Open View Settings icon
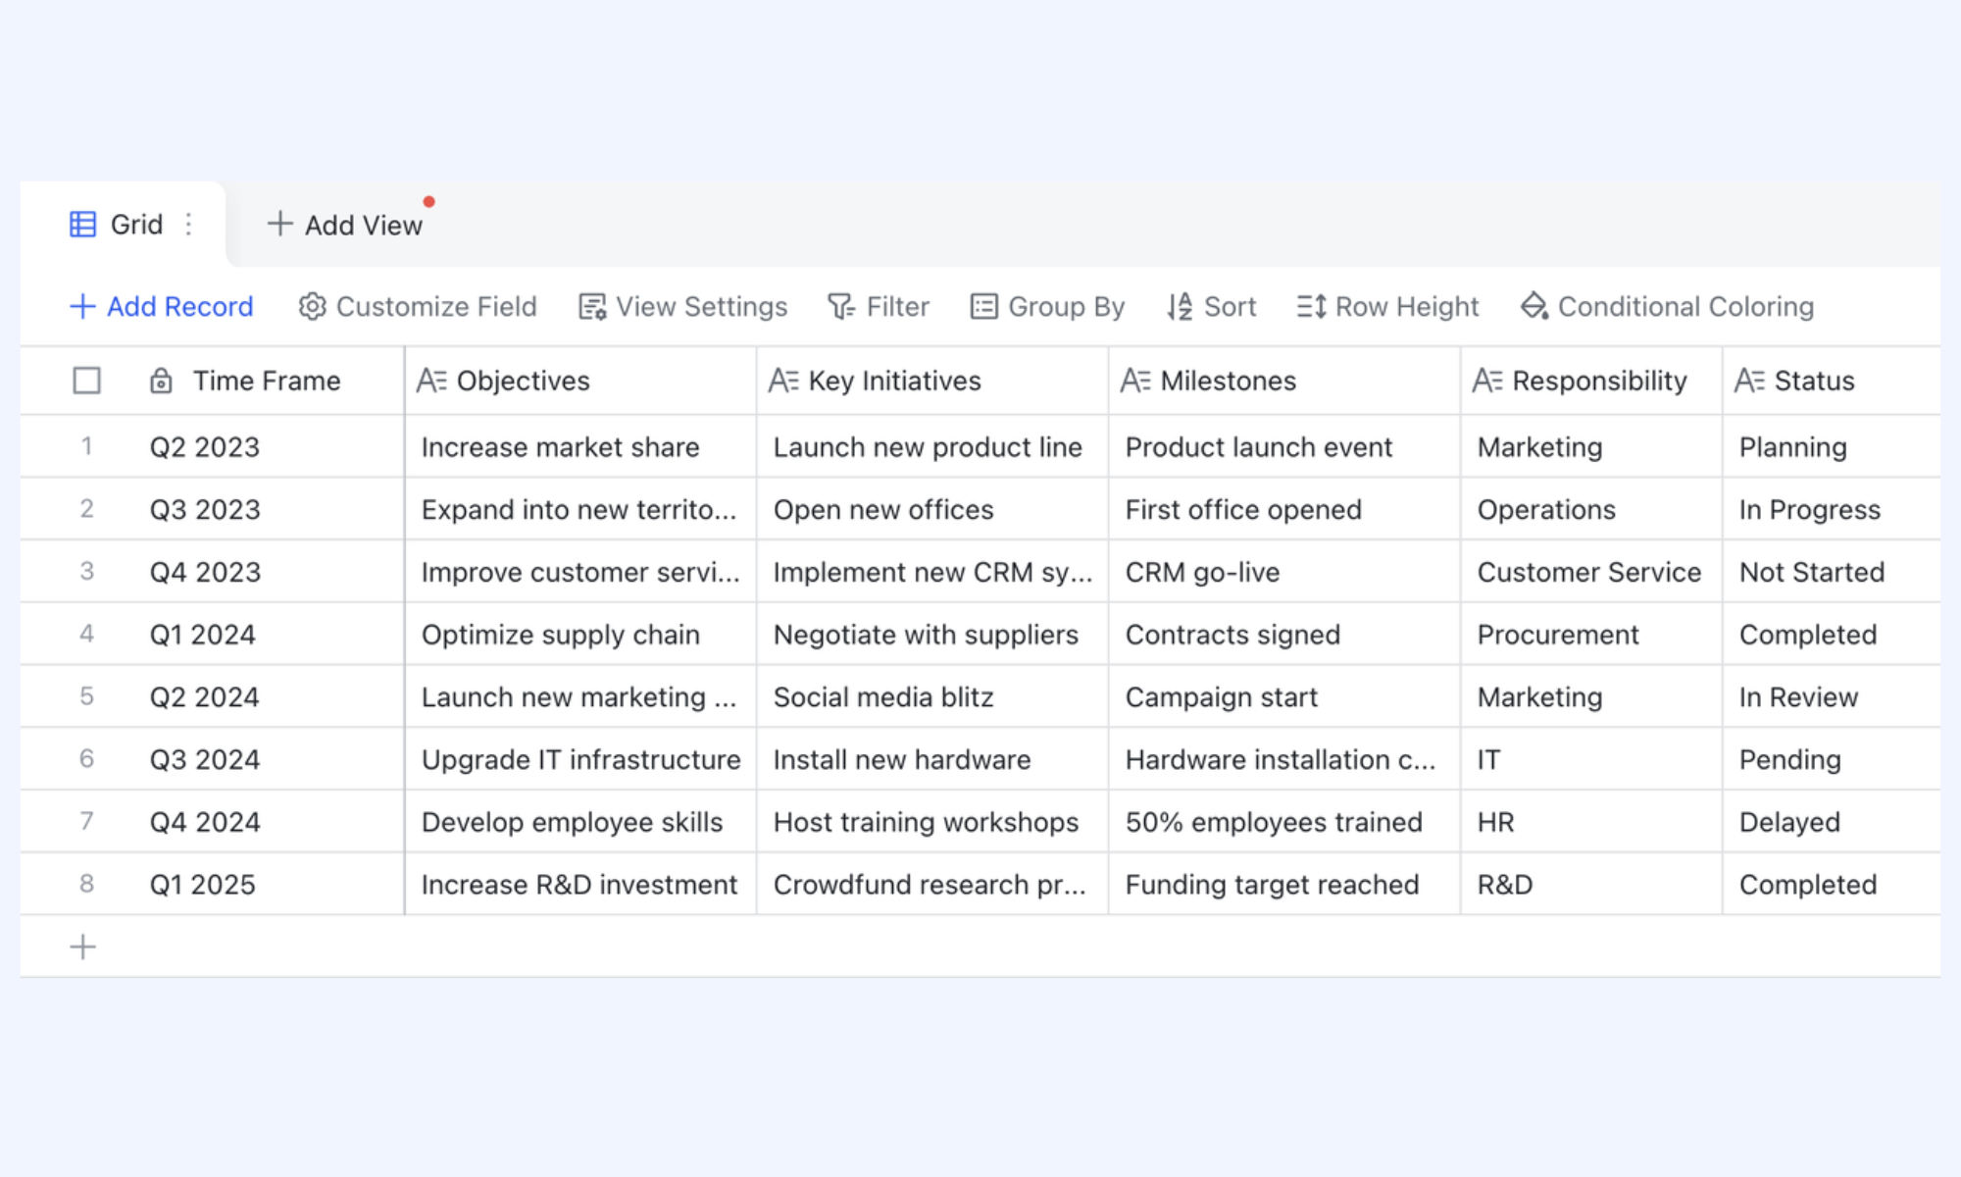 [592, 307]
